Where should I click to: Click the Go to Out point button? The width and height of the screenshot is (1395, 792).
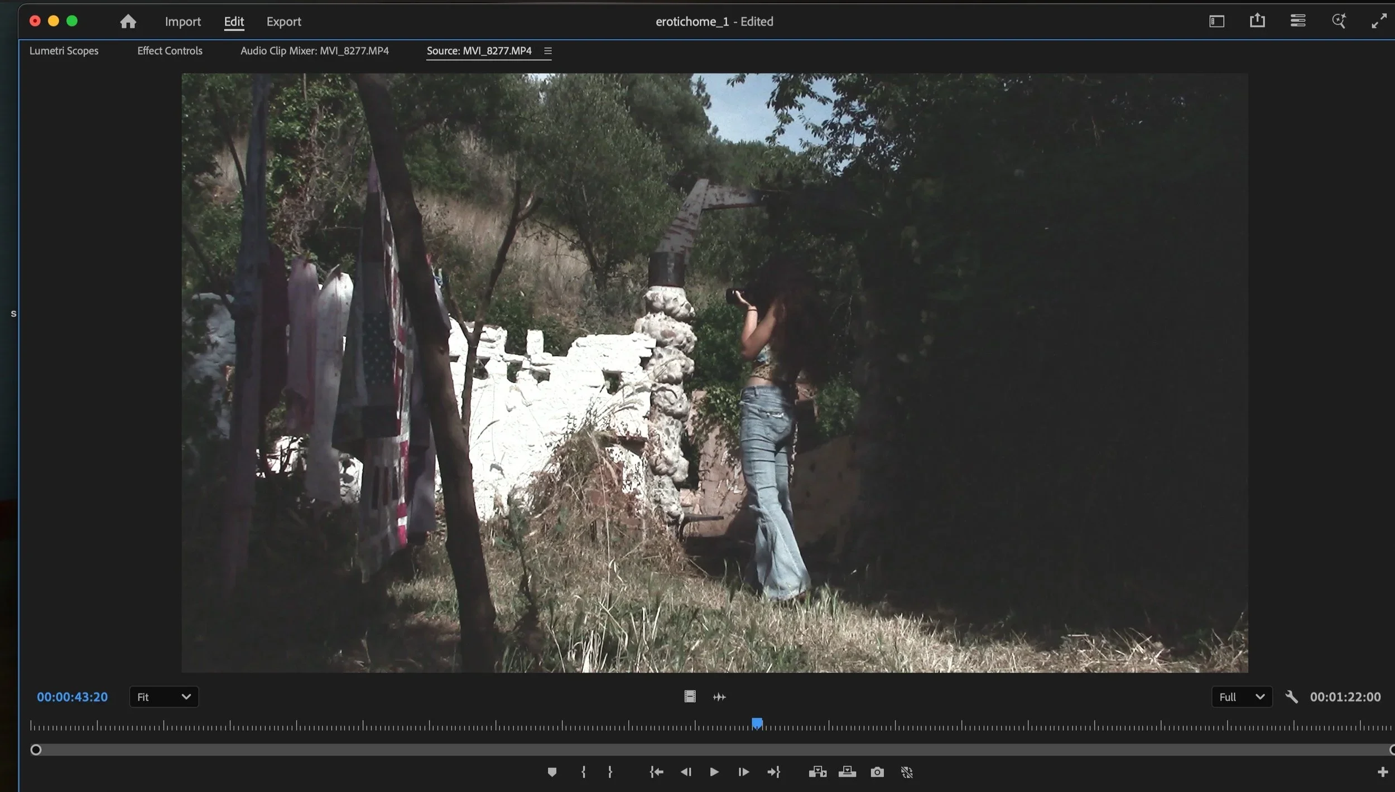(x=773, y=772)
